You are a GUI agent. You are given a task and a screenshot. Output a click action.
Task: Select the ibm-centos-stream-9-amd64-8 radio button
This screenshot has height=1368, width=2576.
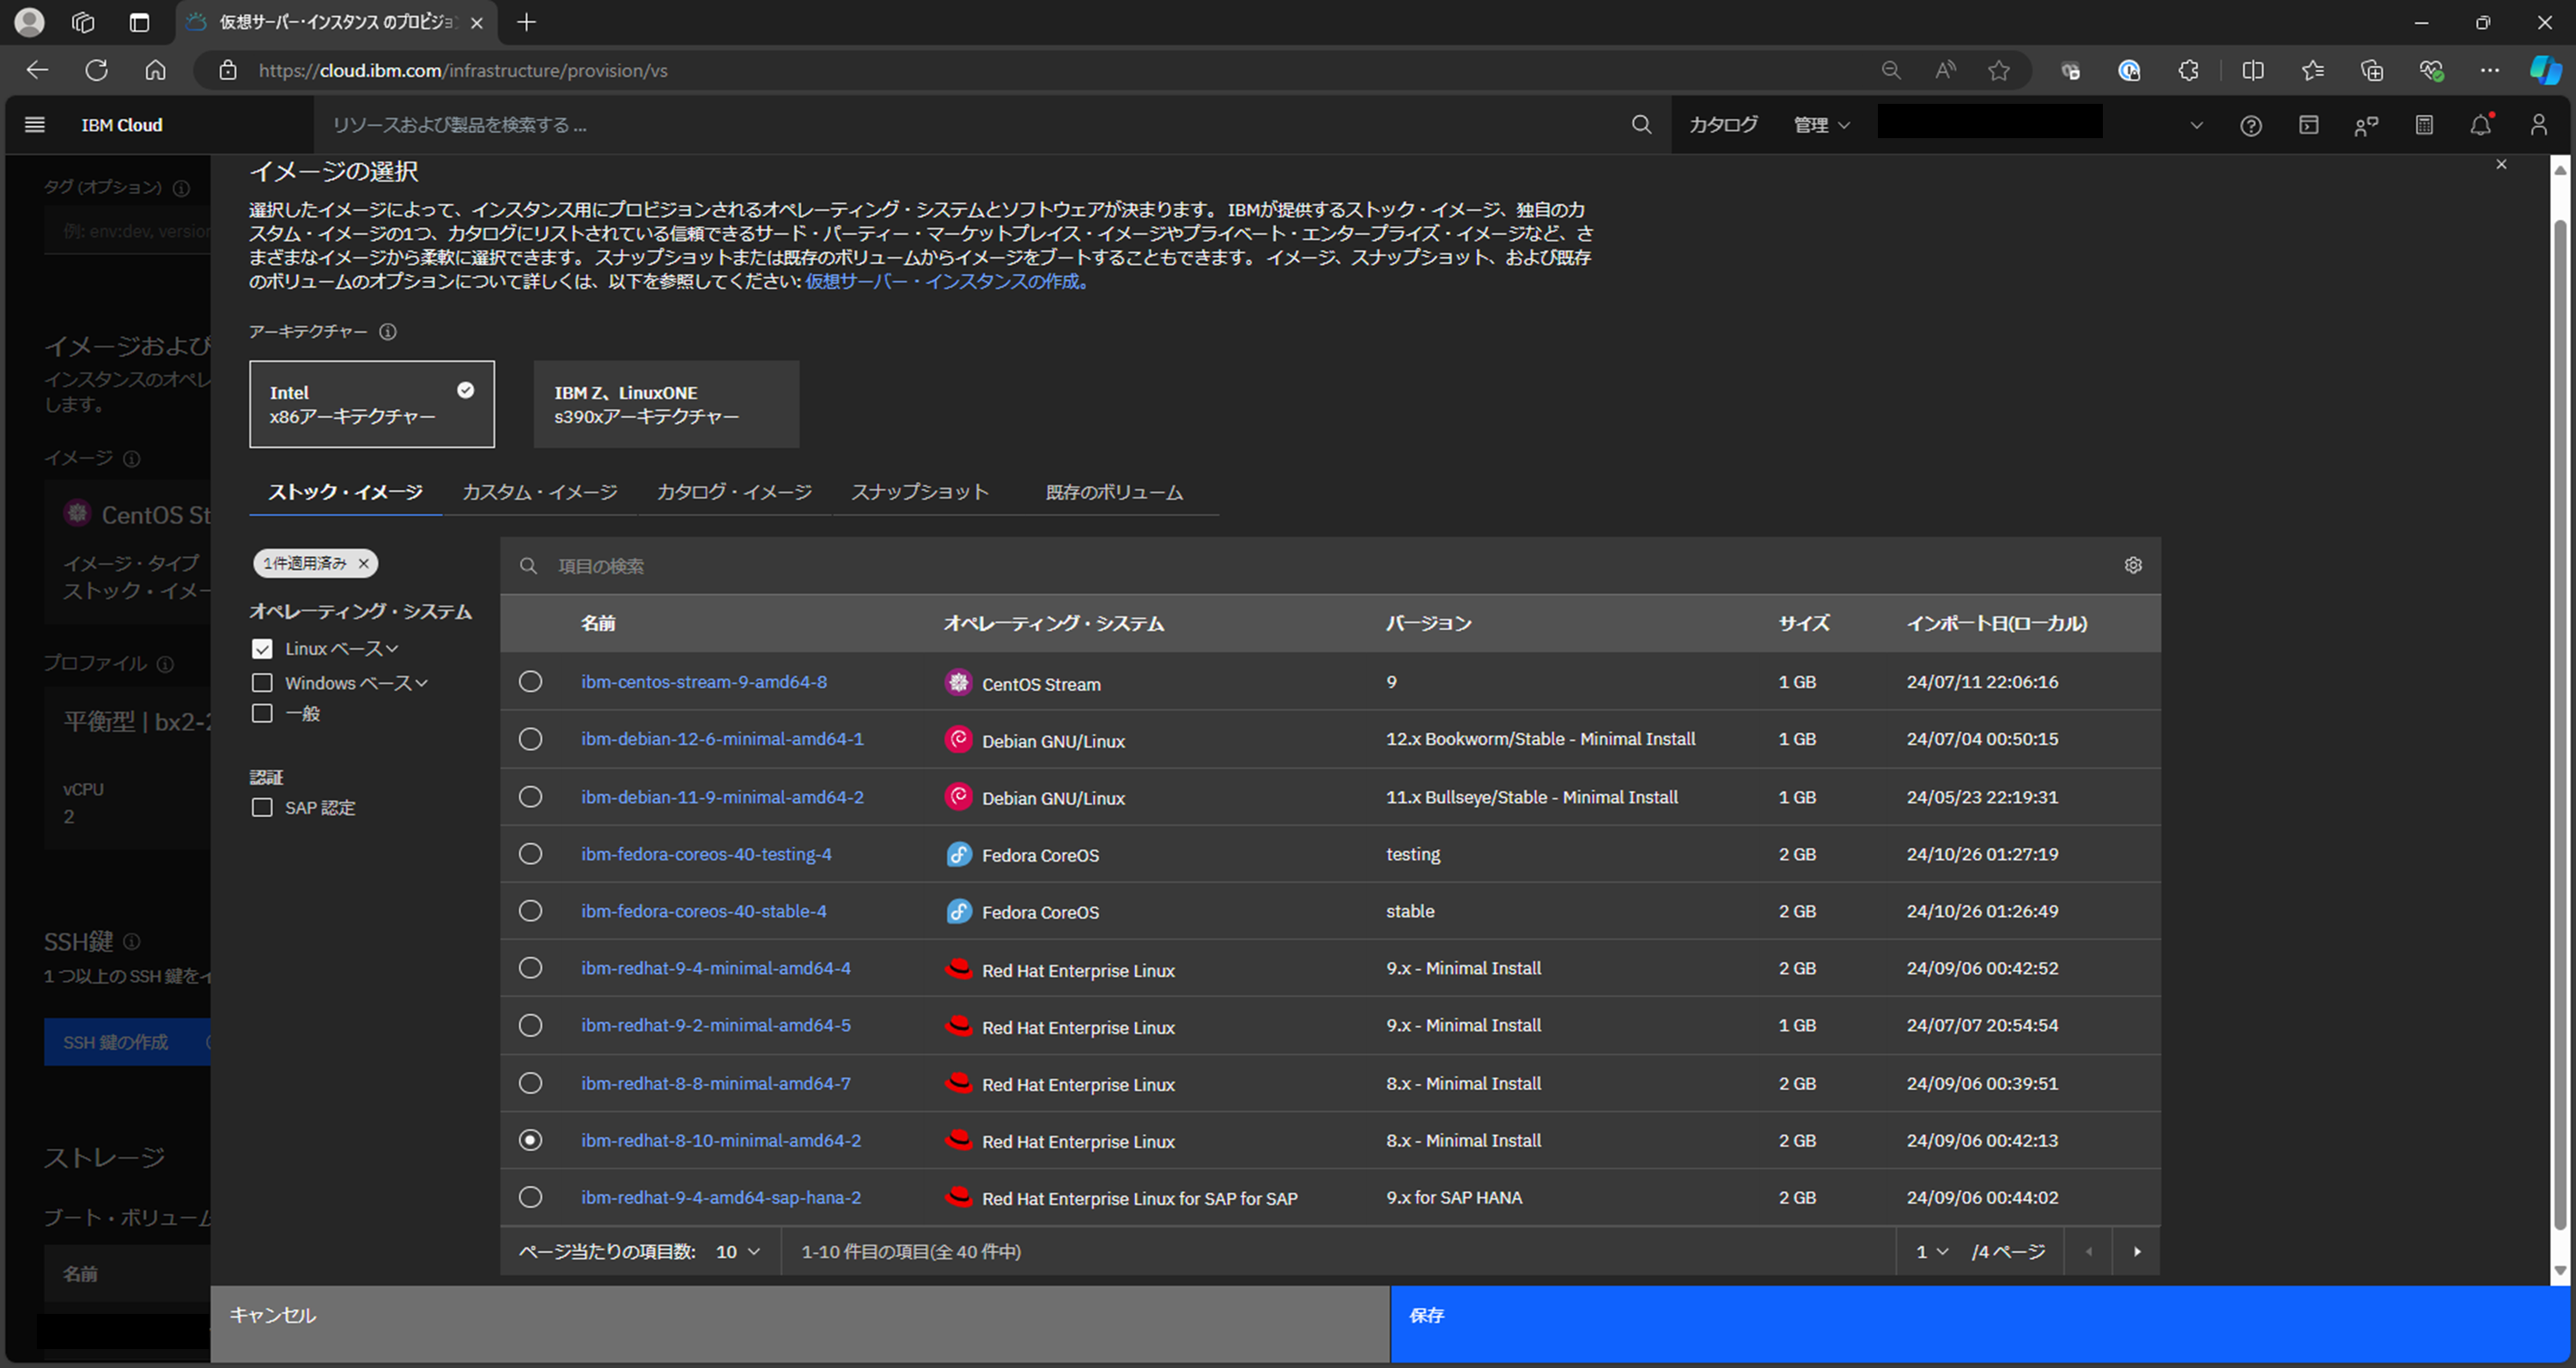[531, 681]
